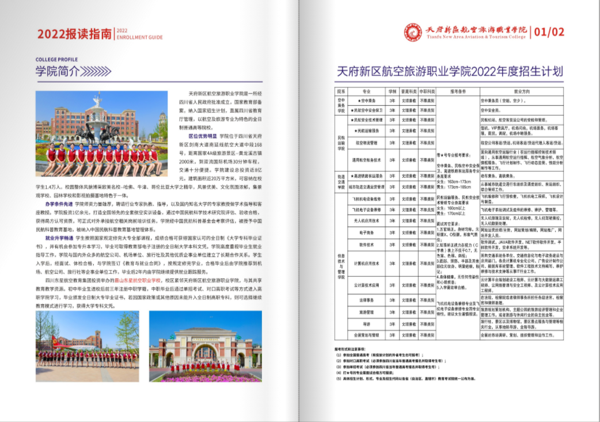Select the "软件技术" major cell
Viewport: 600px width, 422px height.
click(367, 245)
